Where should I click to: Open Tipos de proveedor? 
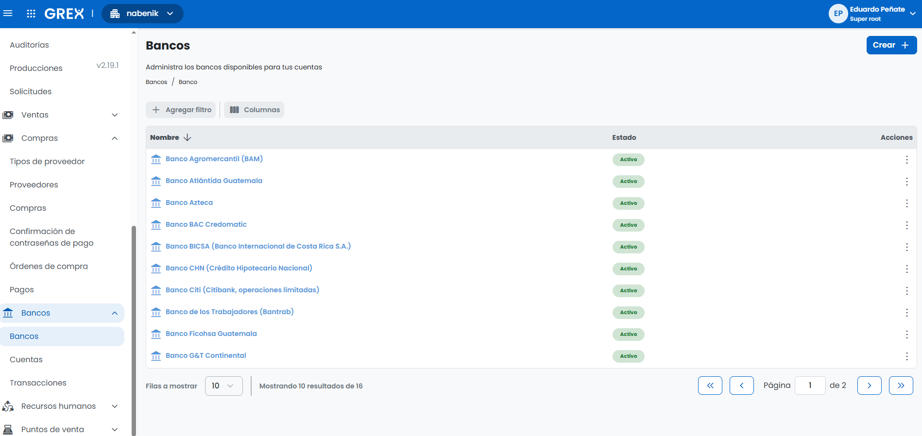pyautogui.click(x=47, y=161)
